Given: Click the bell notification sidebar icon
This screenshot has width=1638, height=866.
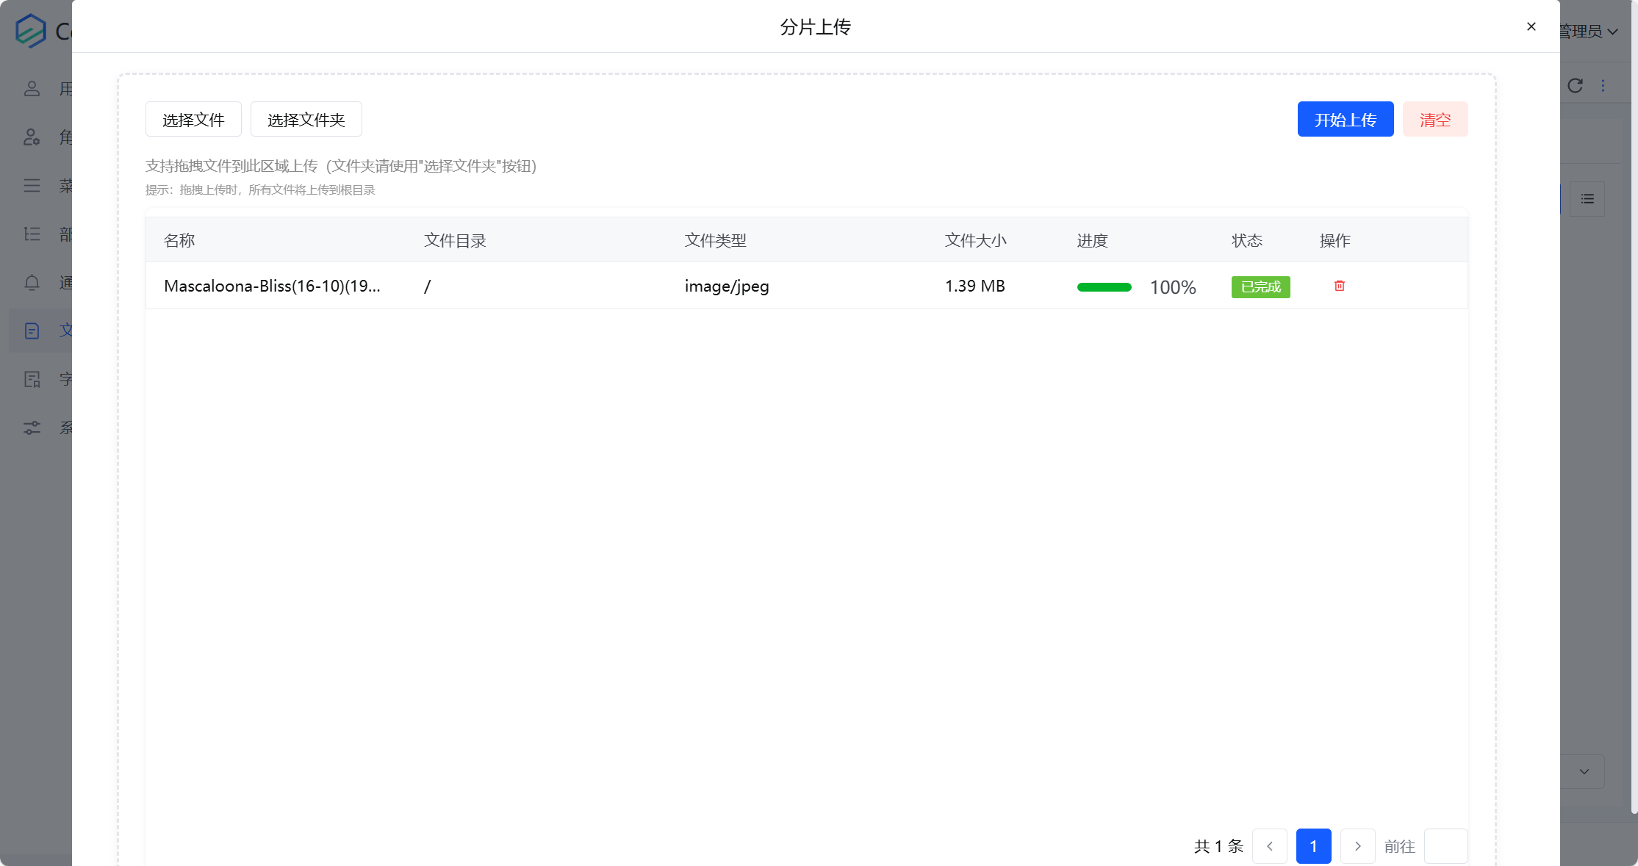Looking at the screenshot, I should tap(32, 283).
